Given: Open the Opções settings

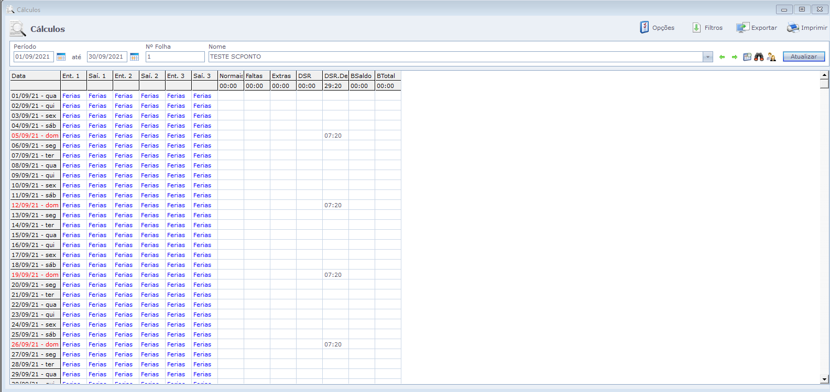Looking at the screenshot, I should (x=657, y=28).
